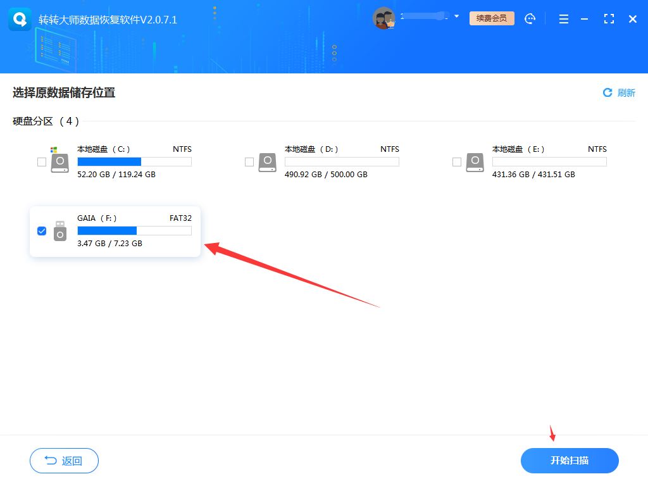648x486 pixels.
Task: Select the GAIA USB drive icon
Action: tap(60, 231)
